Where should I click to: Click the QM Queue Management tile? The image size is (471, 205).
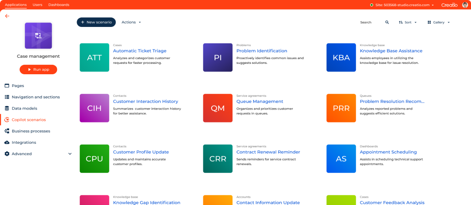(218, 108)
